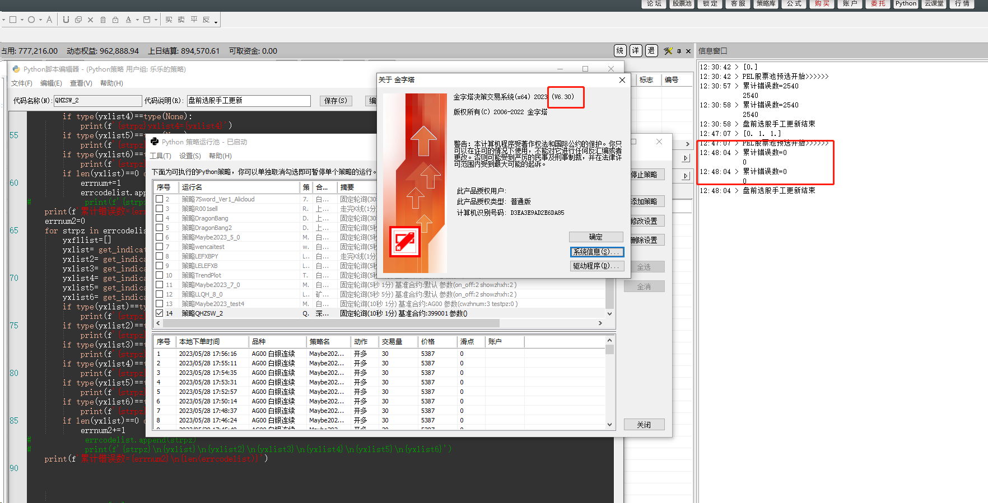Check the 策略TrendPlot checkbox
988x503 pixels.
(160, 275)
